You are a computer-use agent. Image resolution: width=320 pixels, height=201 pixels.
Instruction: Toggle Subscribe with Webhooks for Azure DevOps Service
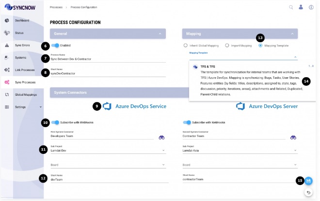tap(55, 122)
